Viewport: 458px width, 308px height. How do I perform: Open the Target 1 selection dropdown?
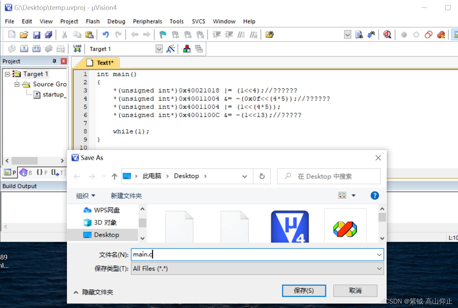pos(159,49)
